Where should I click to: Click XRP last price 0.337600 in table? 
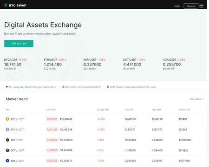tap(52, 140)
